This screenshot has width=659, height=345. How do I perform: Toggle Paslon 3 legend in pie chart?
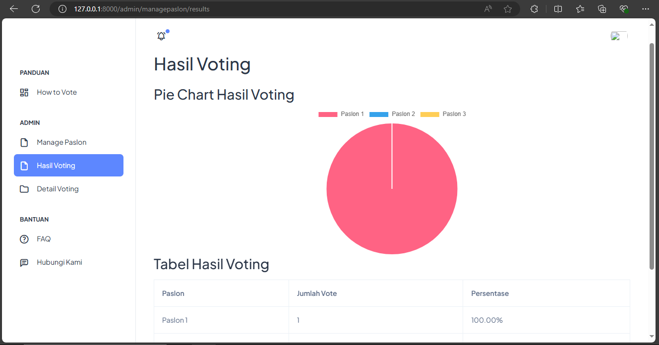(x=443, y=114)
